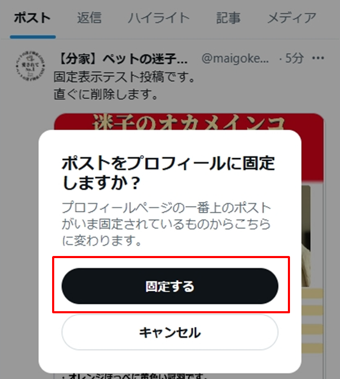Open the ハイライト tab
The width and height of the screenshot is (340, 379).
[159, 18]
